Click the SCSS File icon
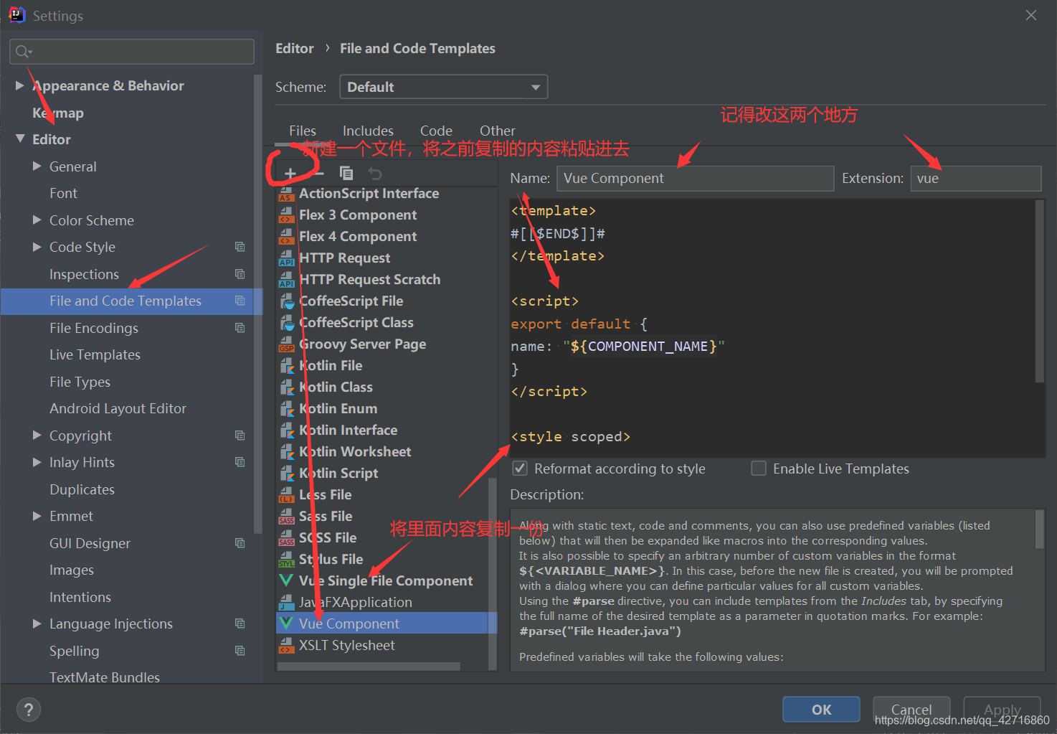 [286, 538]
